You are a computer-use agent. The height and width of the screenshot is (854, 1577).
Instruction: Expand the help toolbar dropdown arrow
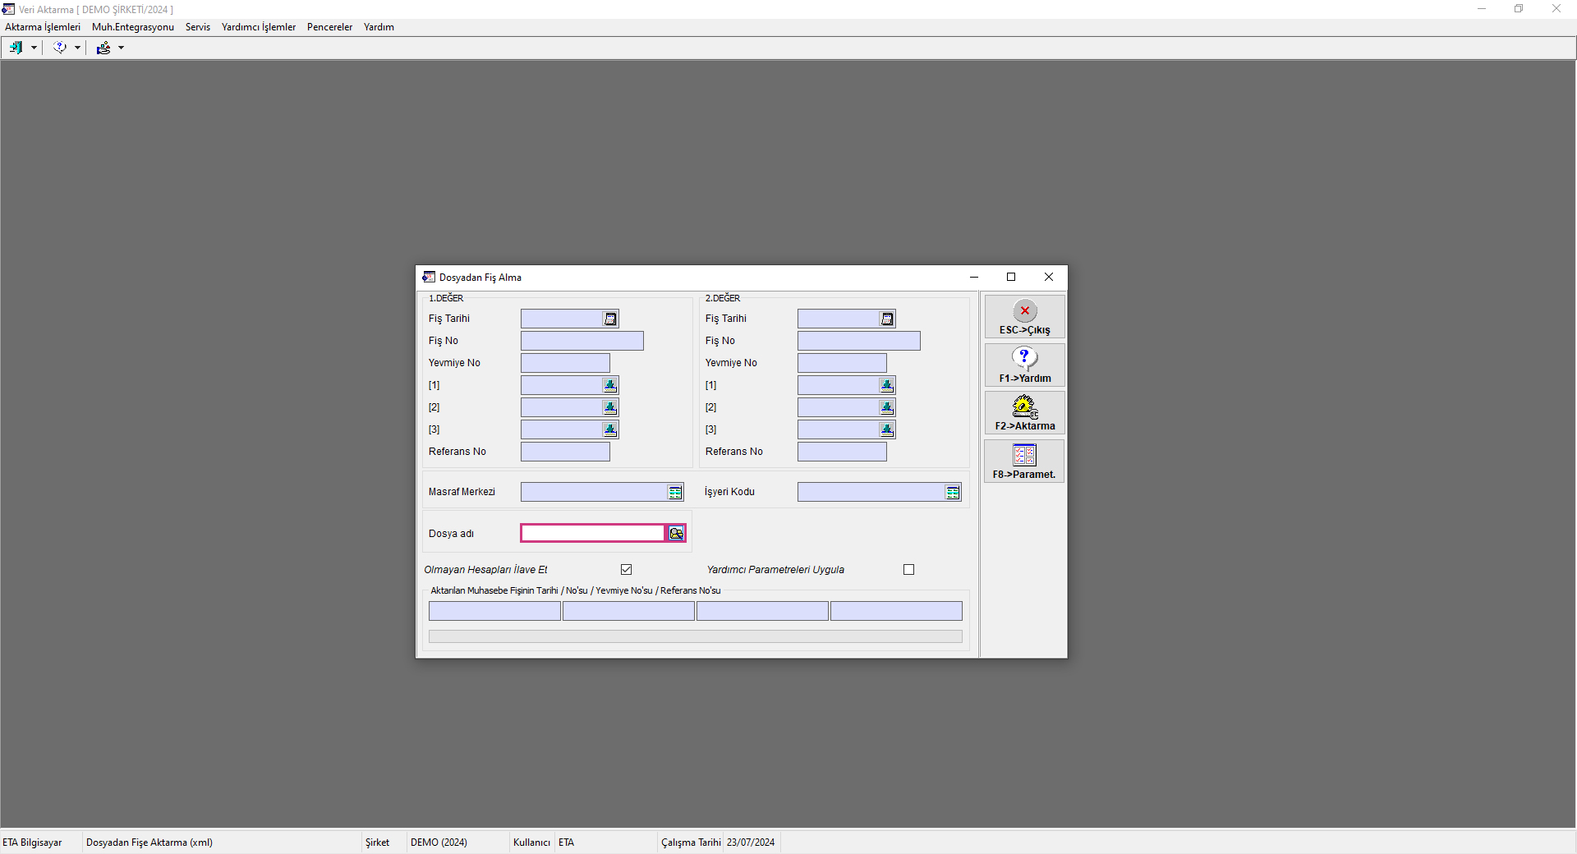tap(77, 48)
